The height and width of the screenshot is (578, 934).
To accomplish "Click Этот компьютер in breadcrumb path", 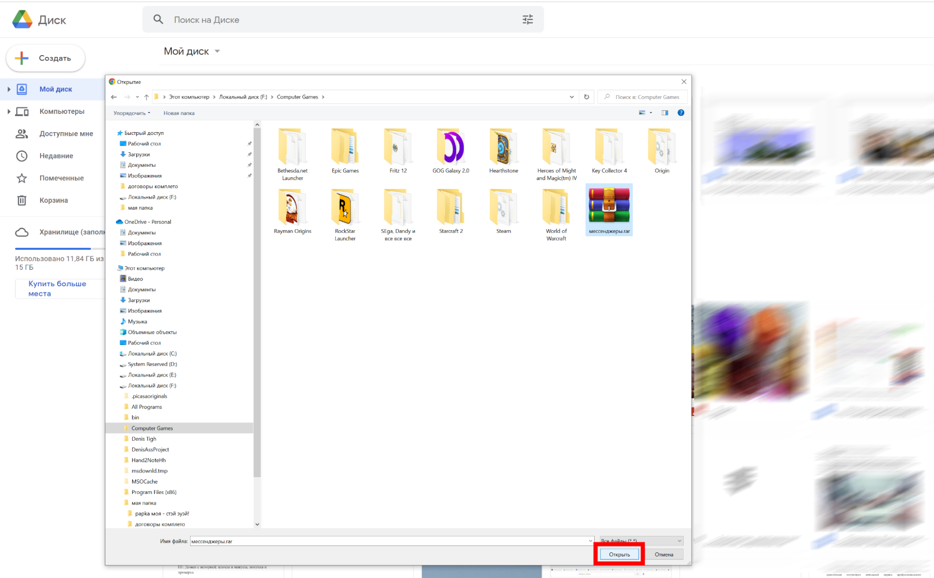I will (x=189, y=97).
